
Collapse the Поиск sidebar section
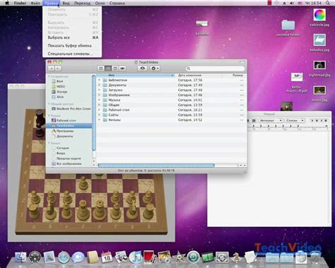(49, 144)
